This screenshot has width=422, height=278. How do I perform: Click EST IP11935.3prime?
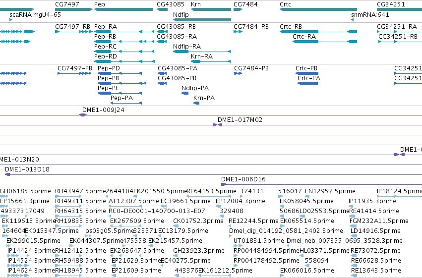(372, 201)
